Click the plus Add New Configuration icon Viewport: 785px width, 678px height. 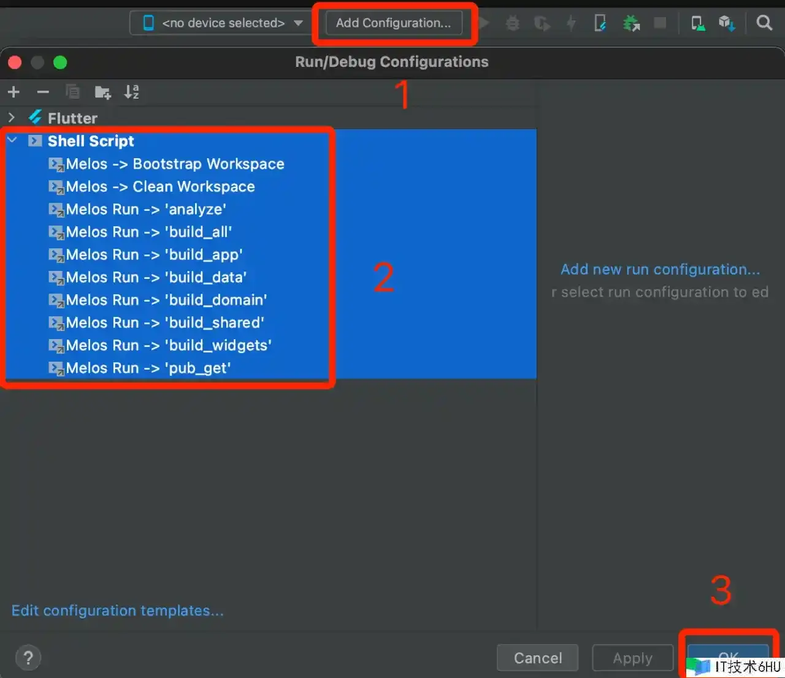pos(13,92)
